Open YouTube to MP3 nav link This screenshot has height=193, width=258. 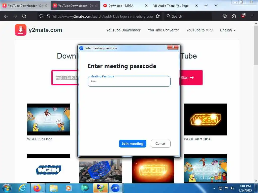pyautogui.click(x=200, y=30)
